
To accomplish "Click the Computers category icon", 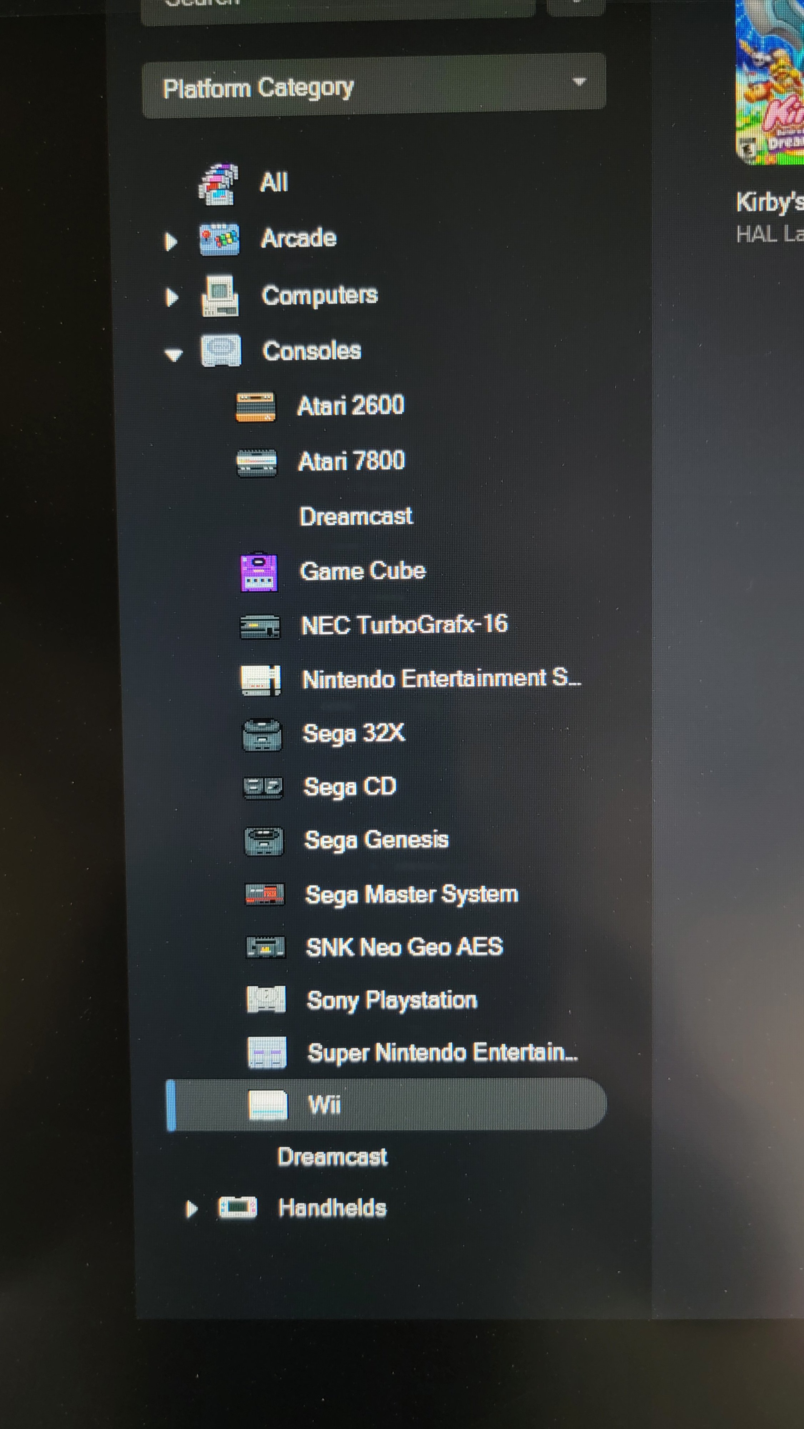I will tap(220, 296).
